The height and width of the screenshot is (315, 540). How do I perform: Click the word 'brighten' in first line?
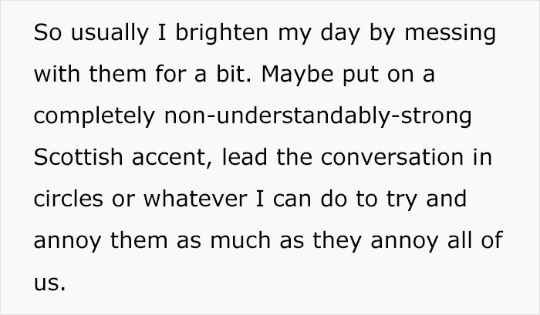(x=222, y=33)
